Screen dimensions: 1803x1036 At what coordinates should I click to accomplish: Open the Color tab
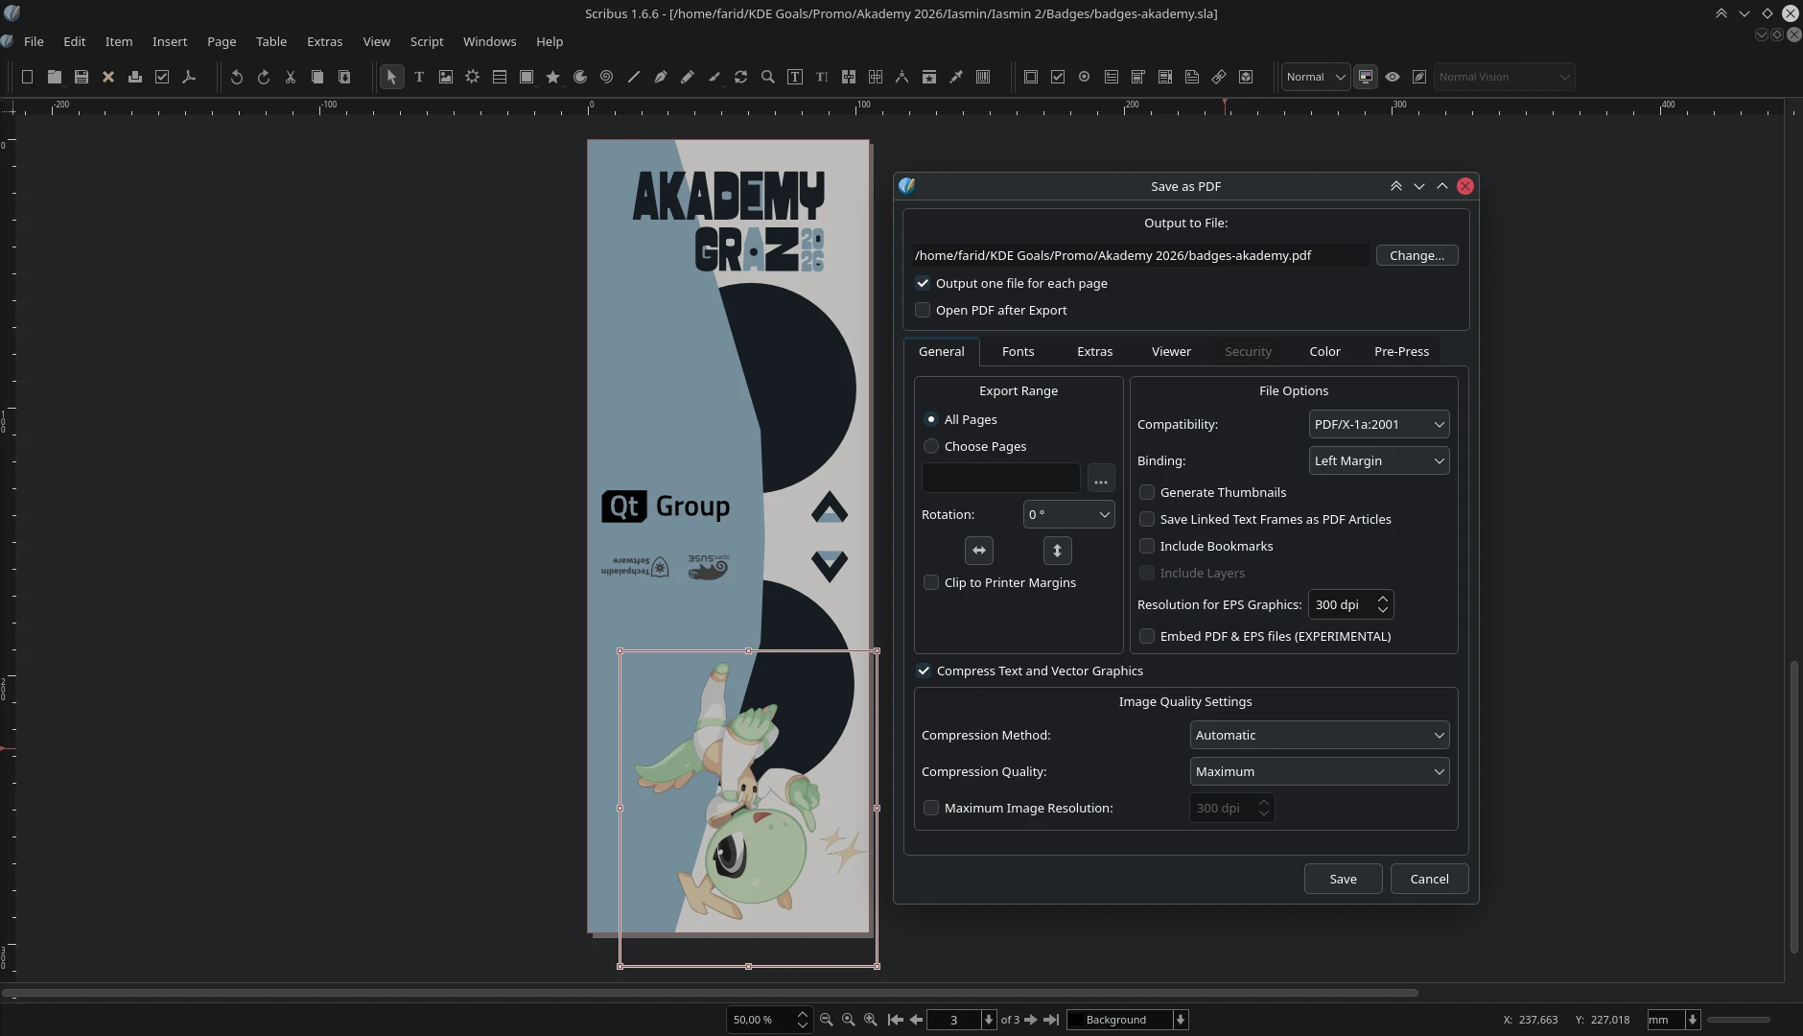[x=1324, y=351]
